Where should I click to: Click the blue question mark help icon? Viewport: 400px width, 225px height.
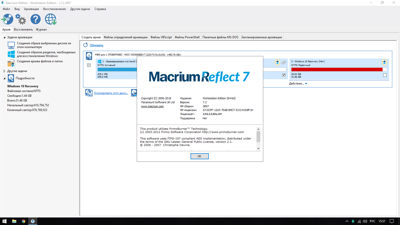pos(35,19)
